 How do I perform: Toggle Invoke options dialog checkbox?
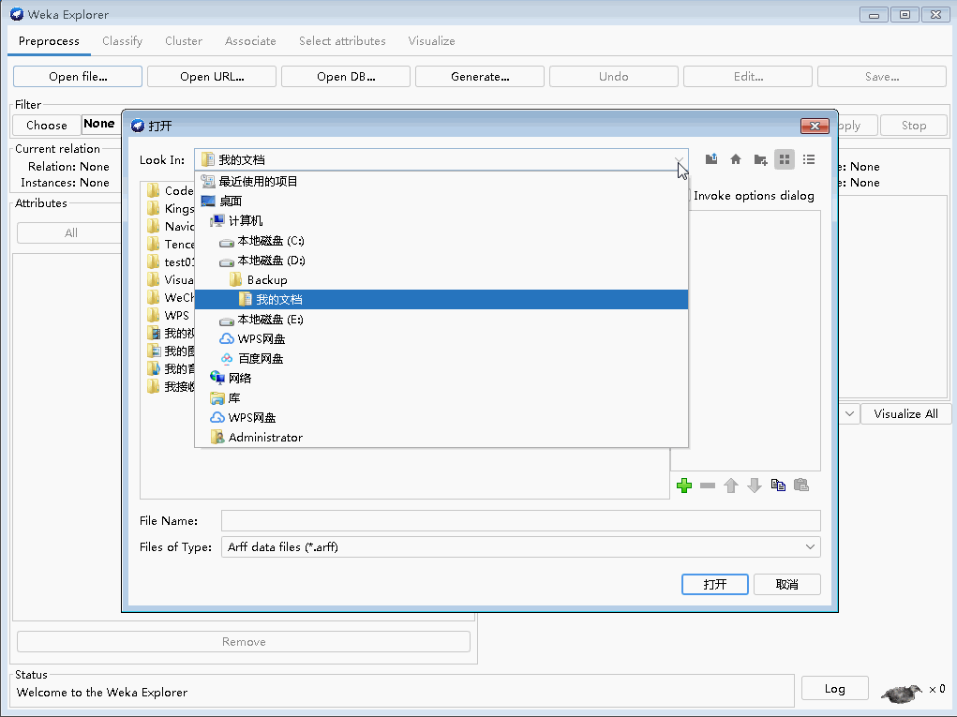click(688, 195)
